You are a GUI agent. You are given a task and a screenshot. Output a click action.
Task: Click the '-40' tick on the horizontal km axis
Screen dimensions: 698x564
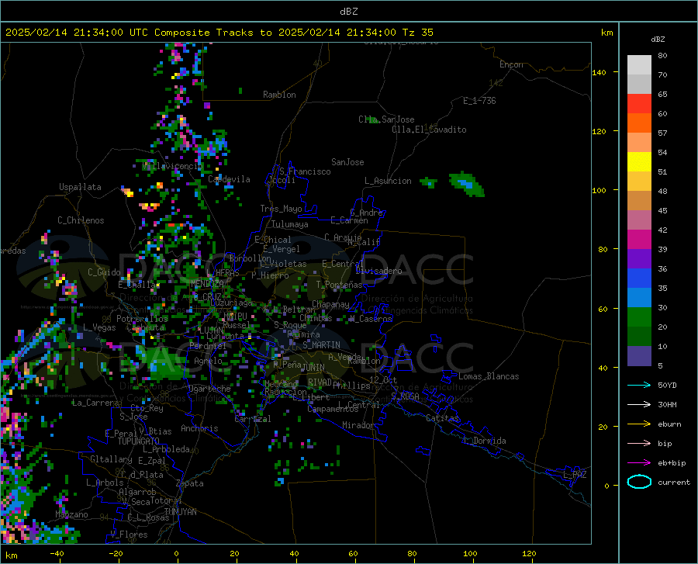(57, 554)
